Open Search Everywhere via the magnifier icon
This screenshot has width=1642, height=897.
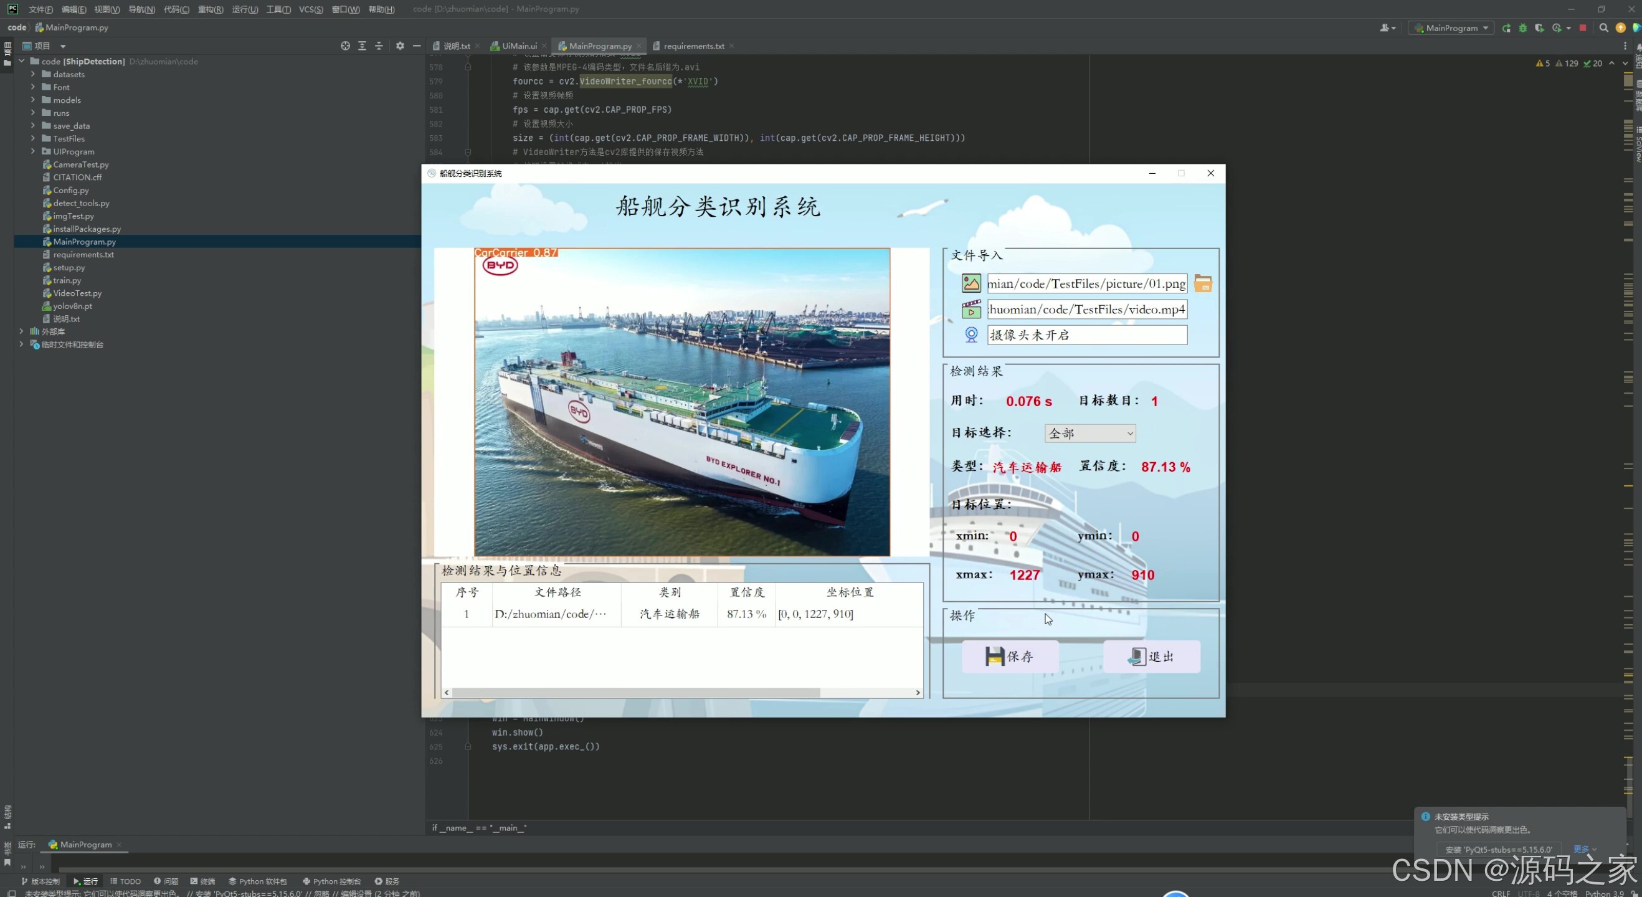(1604, 28)
